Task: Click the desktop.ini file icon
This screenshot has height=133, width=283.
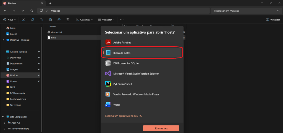Action: pyautogui.click(x=49, y=32)
